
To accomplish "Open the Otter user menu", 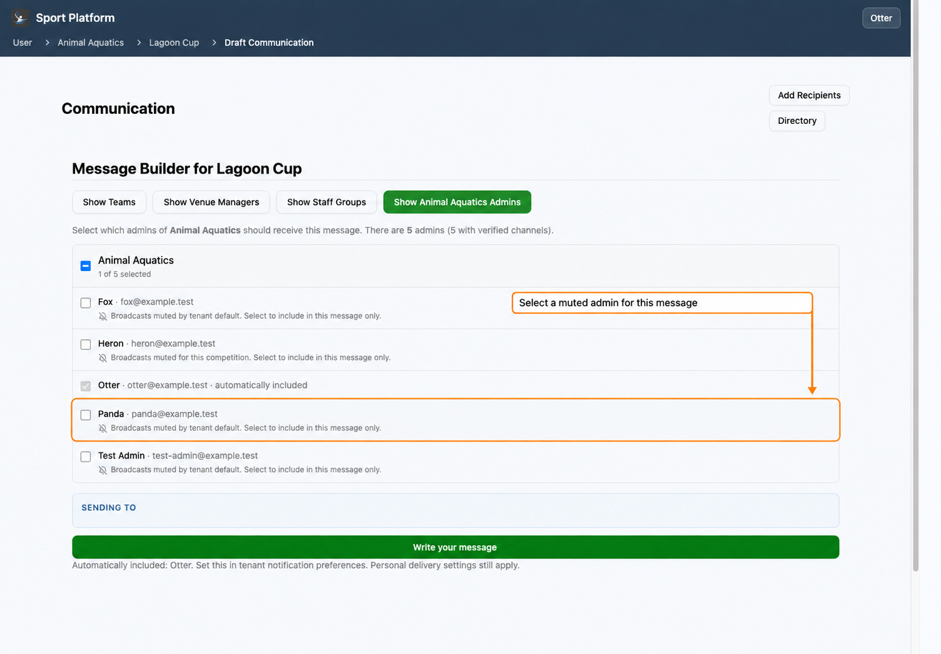I will pos(881,18).
